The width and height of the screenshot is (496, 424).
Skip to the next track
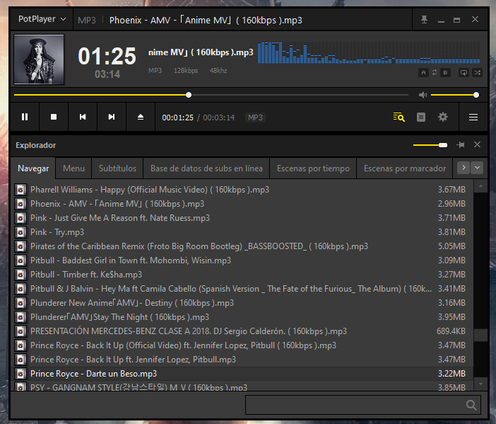pyautogui.click(x=112, y=117)
